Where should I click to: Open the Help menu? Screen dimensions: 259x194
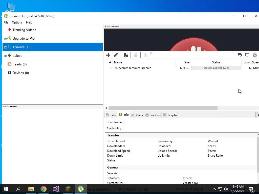(29, 22)
